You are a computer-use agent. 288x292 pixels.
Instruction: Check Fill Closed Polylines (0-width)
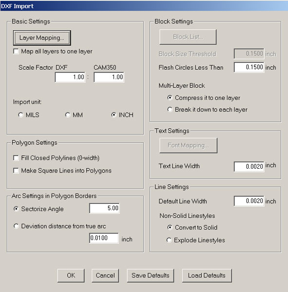[x=16, y=158]
